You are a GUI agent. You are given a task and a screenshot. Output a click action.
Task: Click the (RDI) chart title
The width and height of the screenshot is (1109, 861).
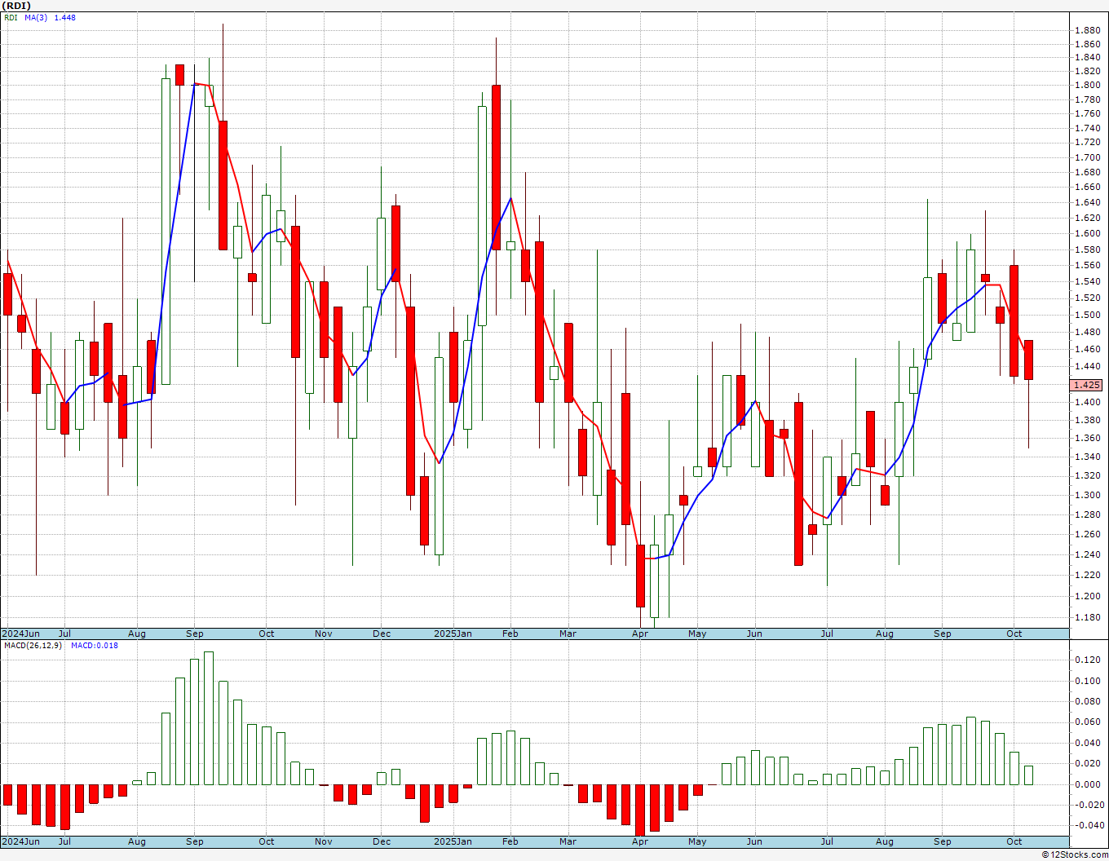click(15, 6)
